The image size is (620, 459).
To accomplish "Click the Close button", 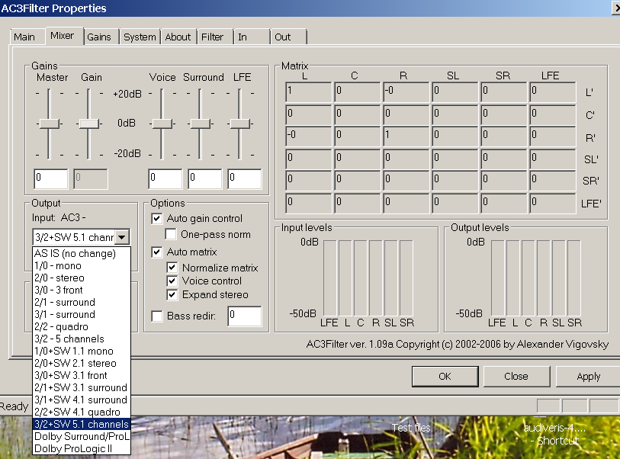I will tap(516, 377).
